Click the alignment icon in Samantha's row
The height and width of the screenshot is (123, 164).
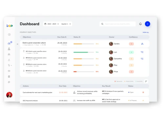[x=142, y=59]
